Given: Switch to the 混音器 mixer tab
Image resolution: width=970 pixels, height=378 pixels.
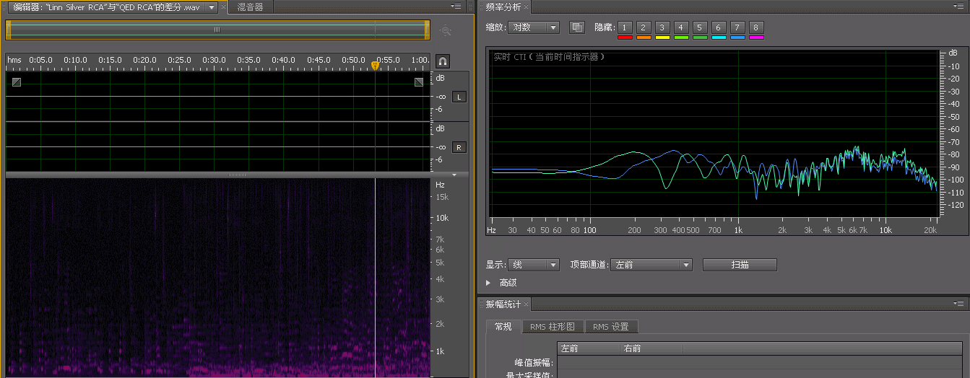Looking at the screenshot, I should pos(251,7).
